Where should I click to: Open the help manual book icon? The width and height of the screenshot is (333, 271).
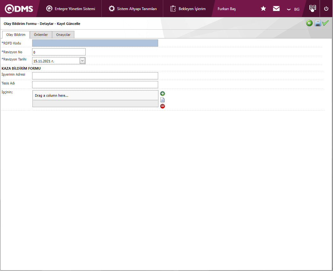[312, 9]
